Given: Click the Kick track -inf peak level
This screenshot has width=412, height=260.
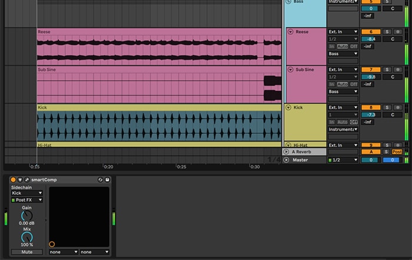Looking at the screenshot, I should coord(368,122).
